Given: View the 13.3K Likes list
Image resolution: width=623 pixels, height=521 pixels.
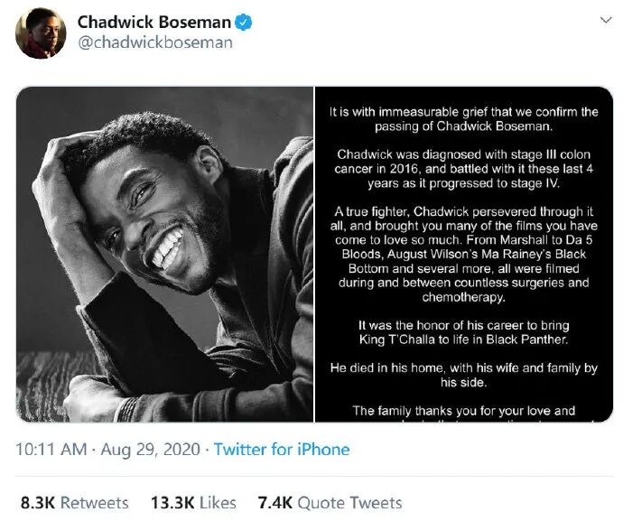Looking at the screenshot, I should coord(193,503).
